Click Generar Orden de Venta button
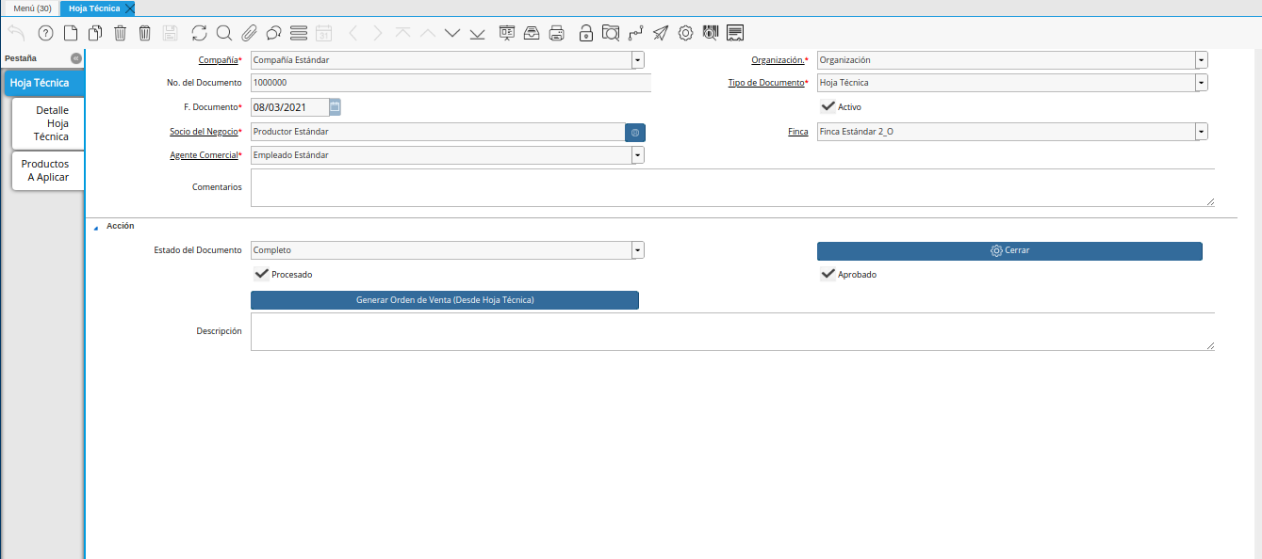 pyautogui.click(x=445, y=300)
